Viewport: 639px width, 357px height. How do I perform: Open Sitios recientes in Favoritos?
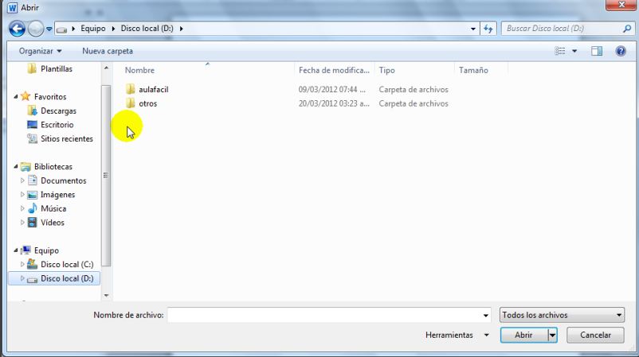pos(66,138)
